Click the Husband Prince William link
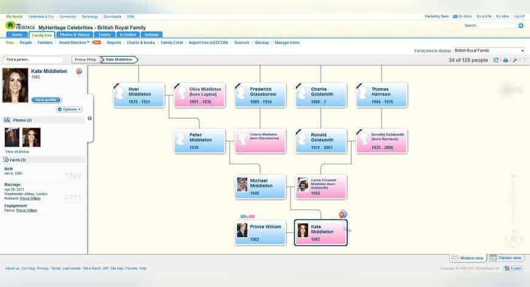 (x=30, y=198)
